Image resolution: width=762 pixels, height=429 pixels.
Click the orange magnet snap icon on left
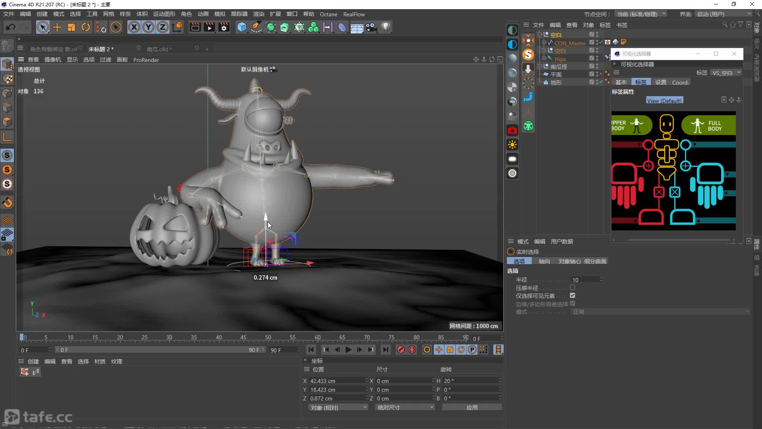click(8, 203)
